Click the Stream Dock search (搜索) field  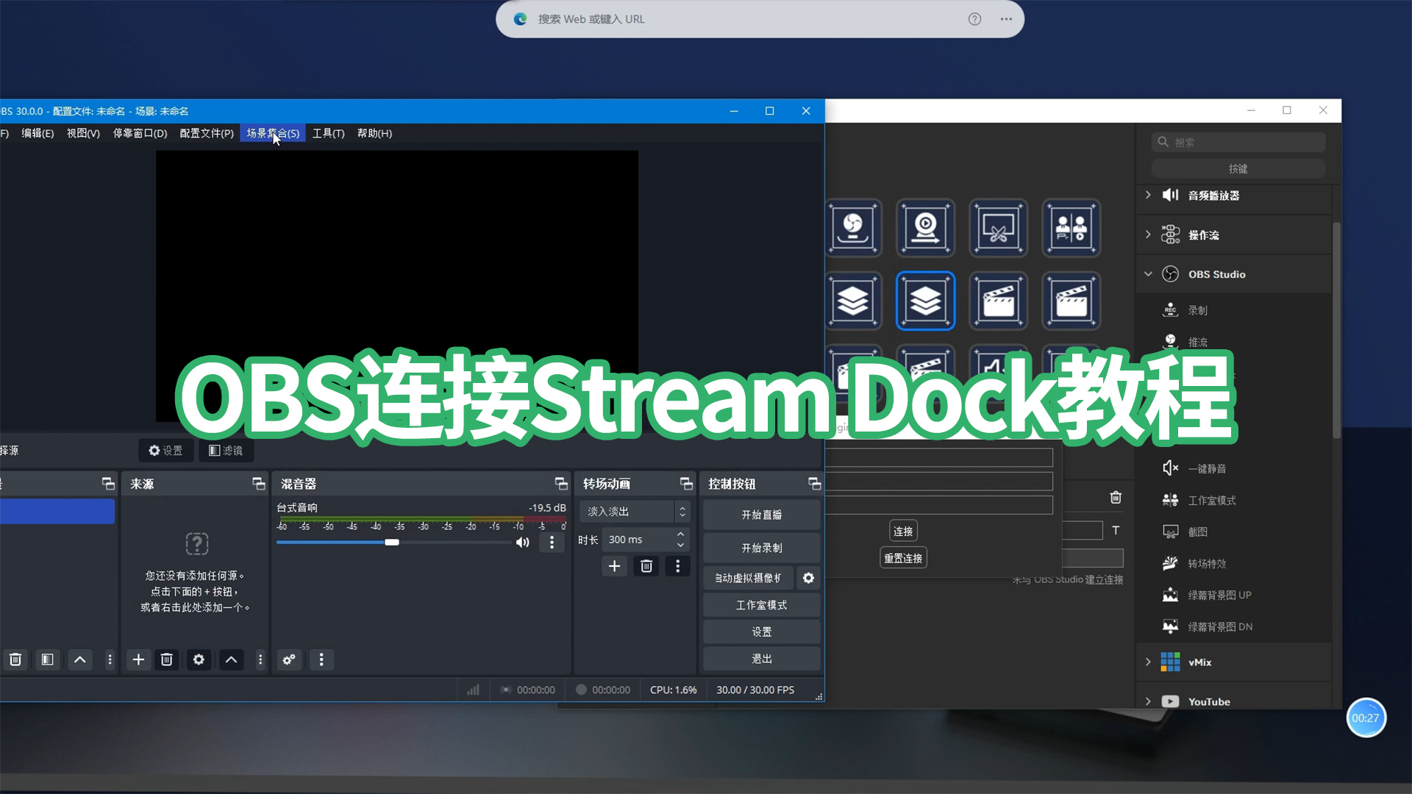coord(1238,142)
